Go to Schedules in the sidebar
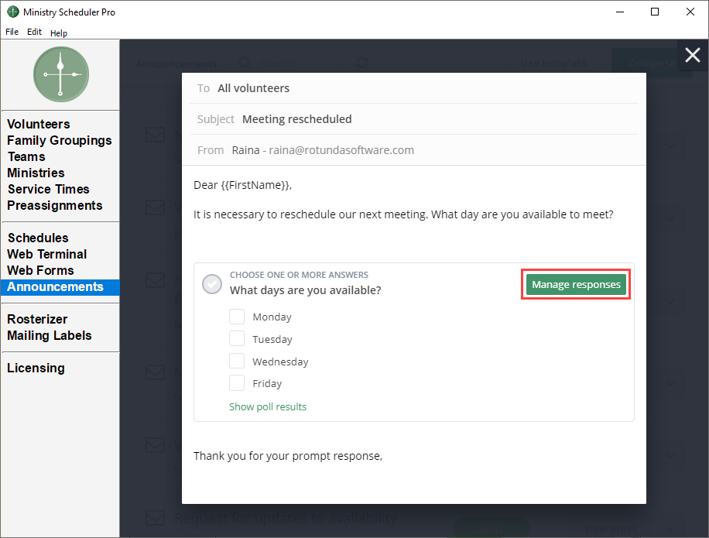Viewport: 709px width, 538px height. pyautogui.click(x=38, y=238)
